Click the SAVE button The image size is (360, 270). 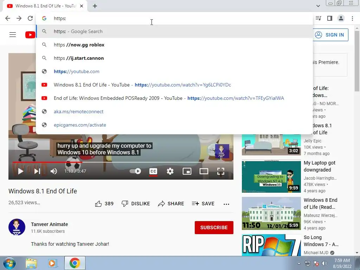[x=203, y=204]
